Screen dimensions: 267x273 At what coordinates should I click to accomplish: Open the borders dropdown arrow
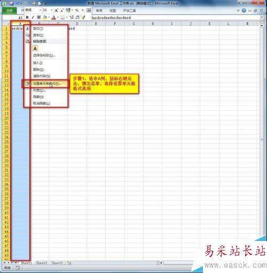click(x=67, y=18)
